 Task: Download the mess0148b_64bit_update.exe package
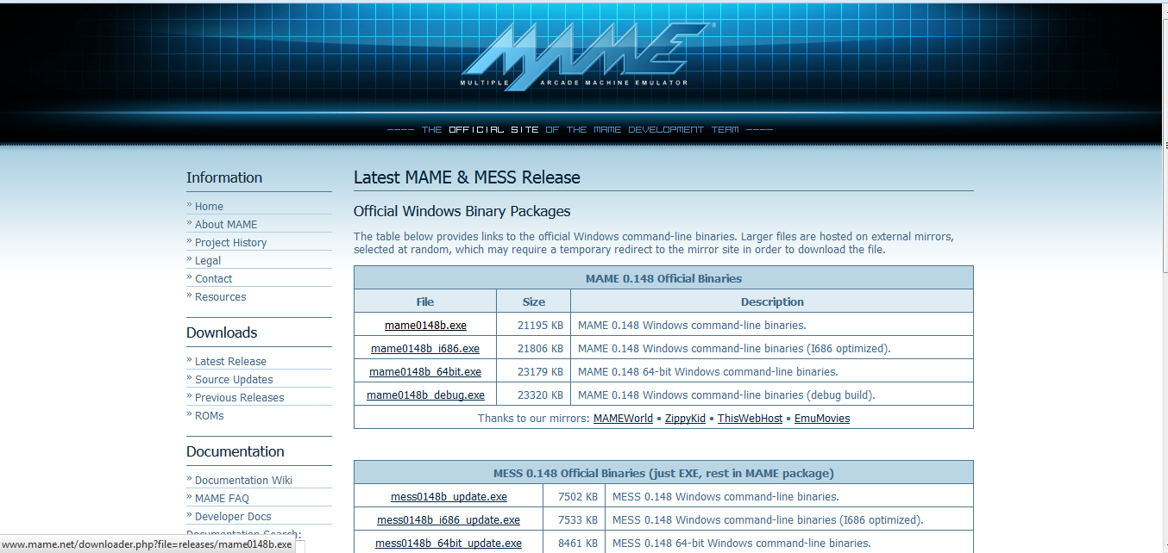coord(449,543)
